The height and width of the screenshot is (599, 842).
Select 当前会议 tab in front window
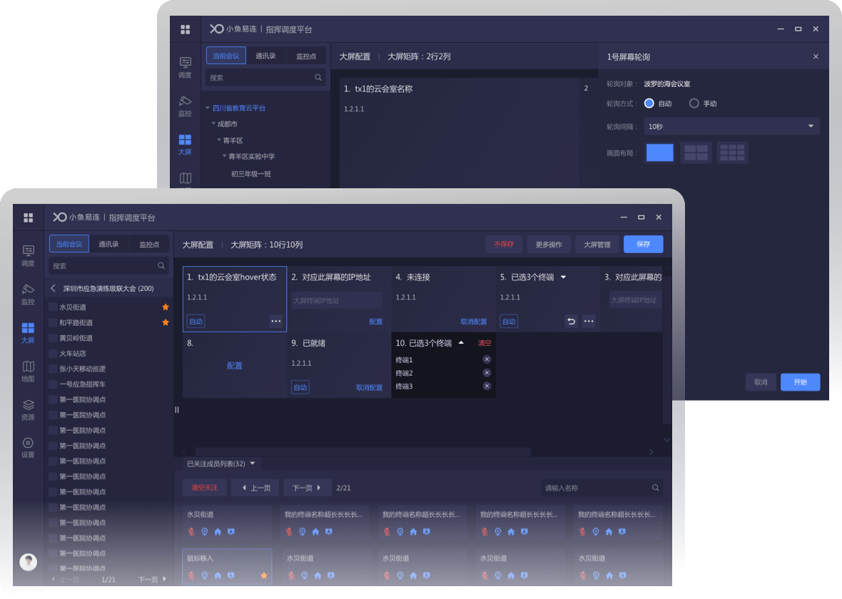click(69, 244)
